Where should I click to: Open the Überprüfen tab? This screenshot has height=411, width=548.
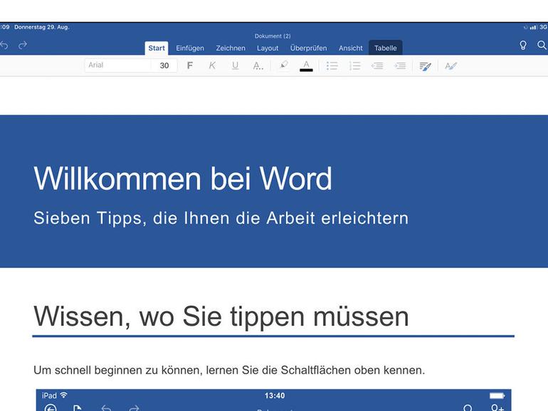pos(308,48)
